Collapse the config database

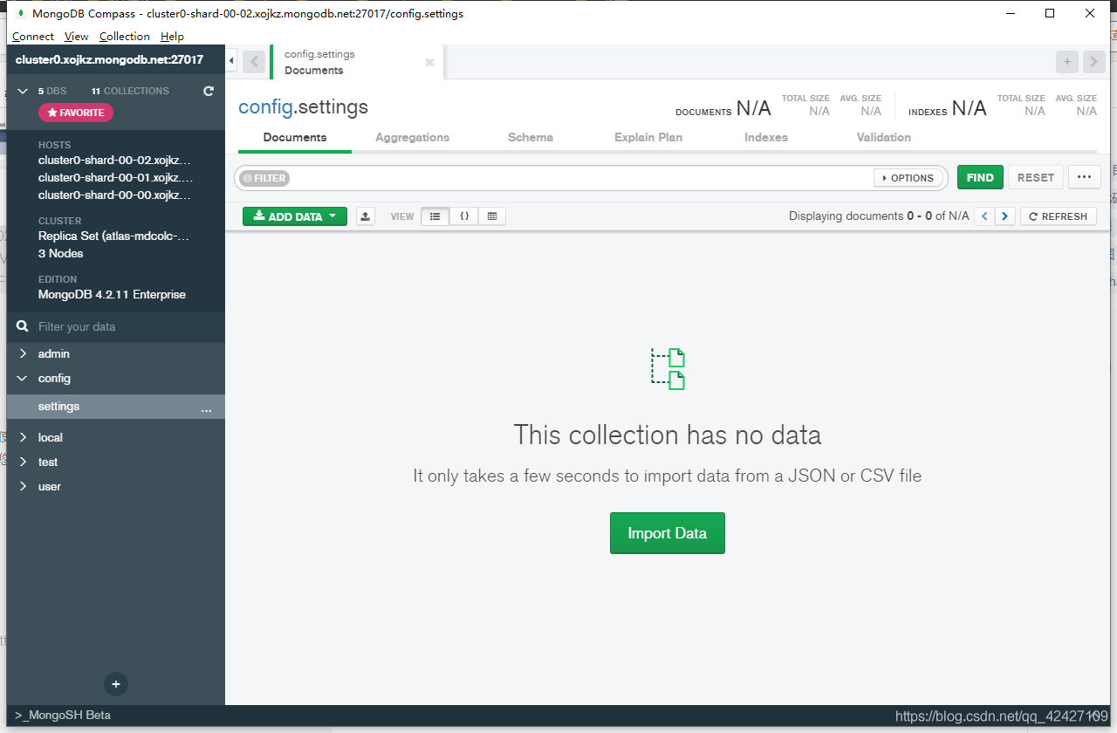(24, 378)
